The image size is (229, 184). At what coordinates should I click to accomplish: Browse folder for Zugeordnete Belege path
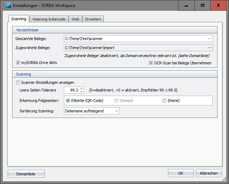pyautogui.click(x=210, y=48)
